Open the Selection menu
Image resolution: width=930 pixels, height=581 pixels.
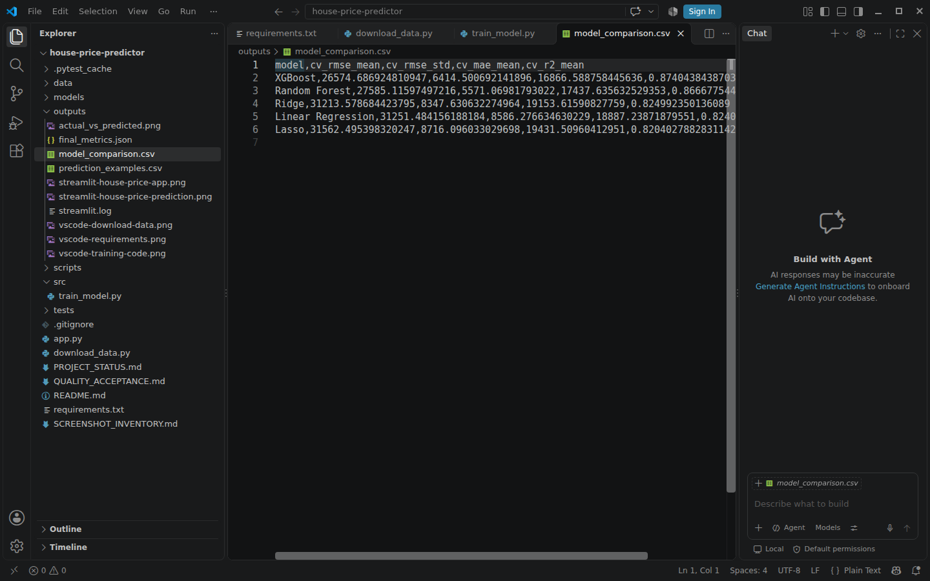[98, 12]
